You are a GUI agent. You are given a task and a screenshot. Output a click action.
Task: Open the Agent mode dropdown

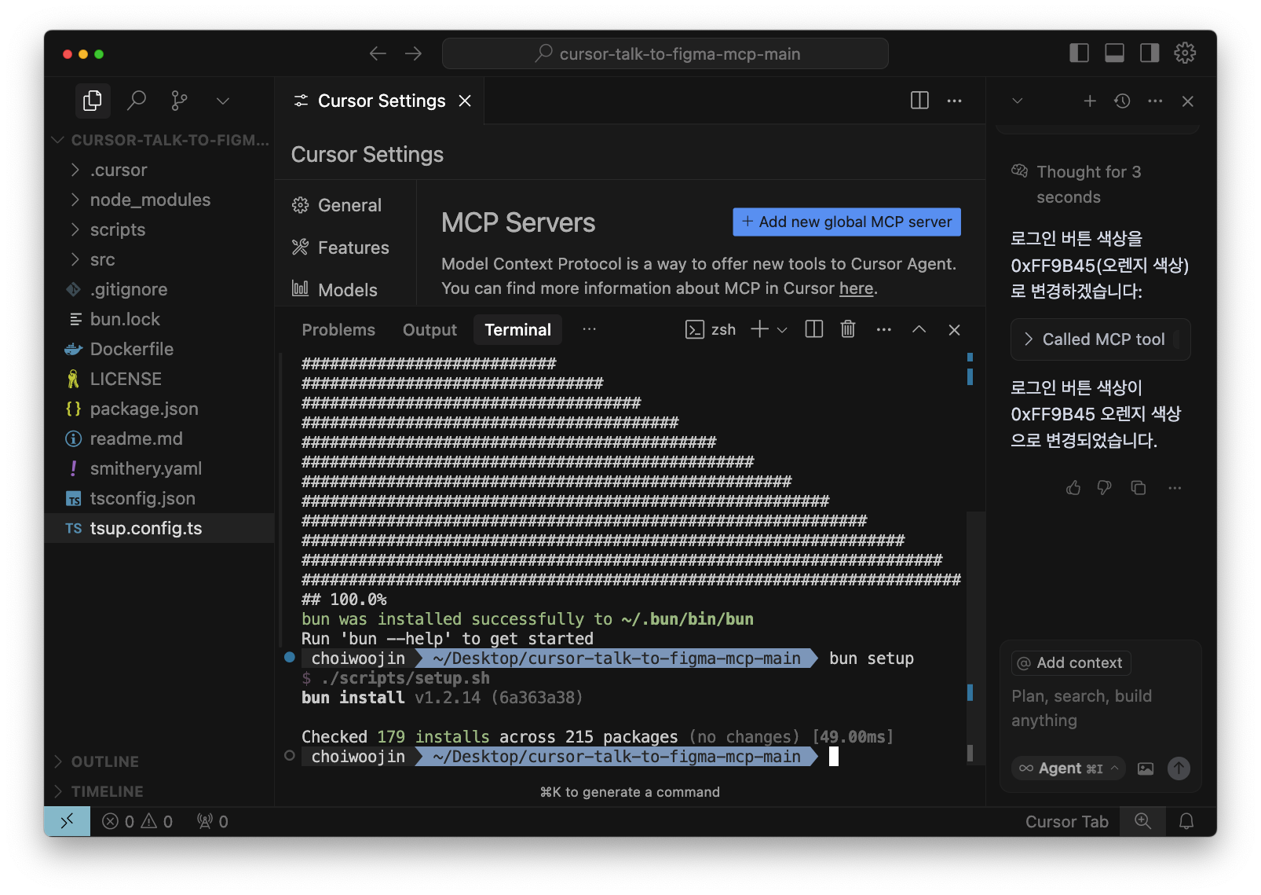(1069, 768)
